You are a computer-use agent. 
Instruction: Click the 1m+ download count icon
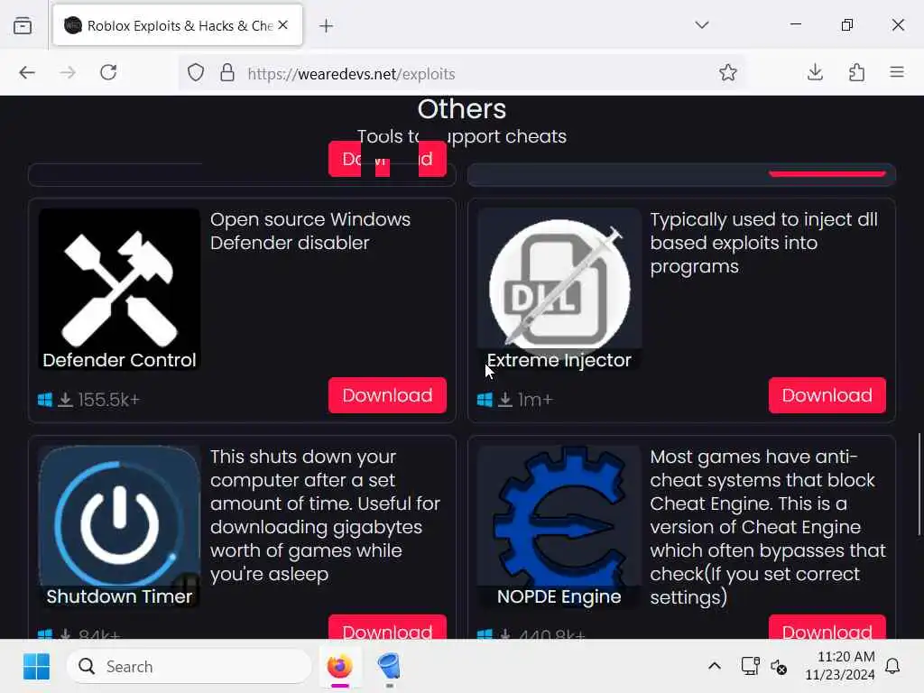tap(505, 400)
